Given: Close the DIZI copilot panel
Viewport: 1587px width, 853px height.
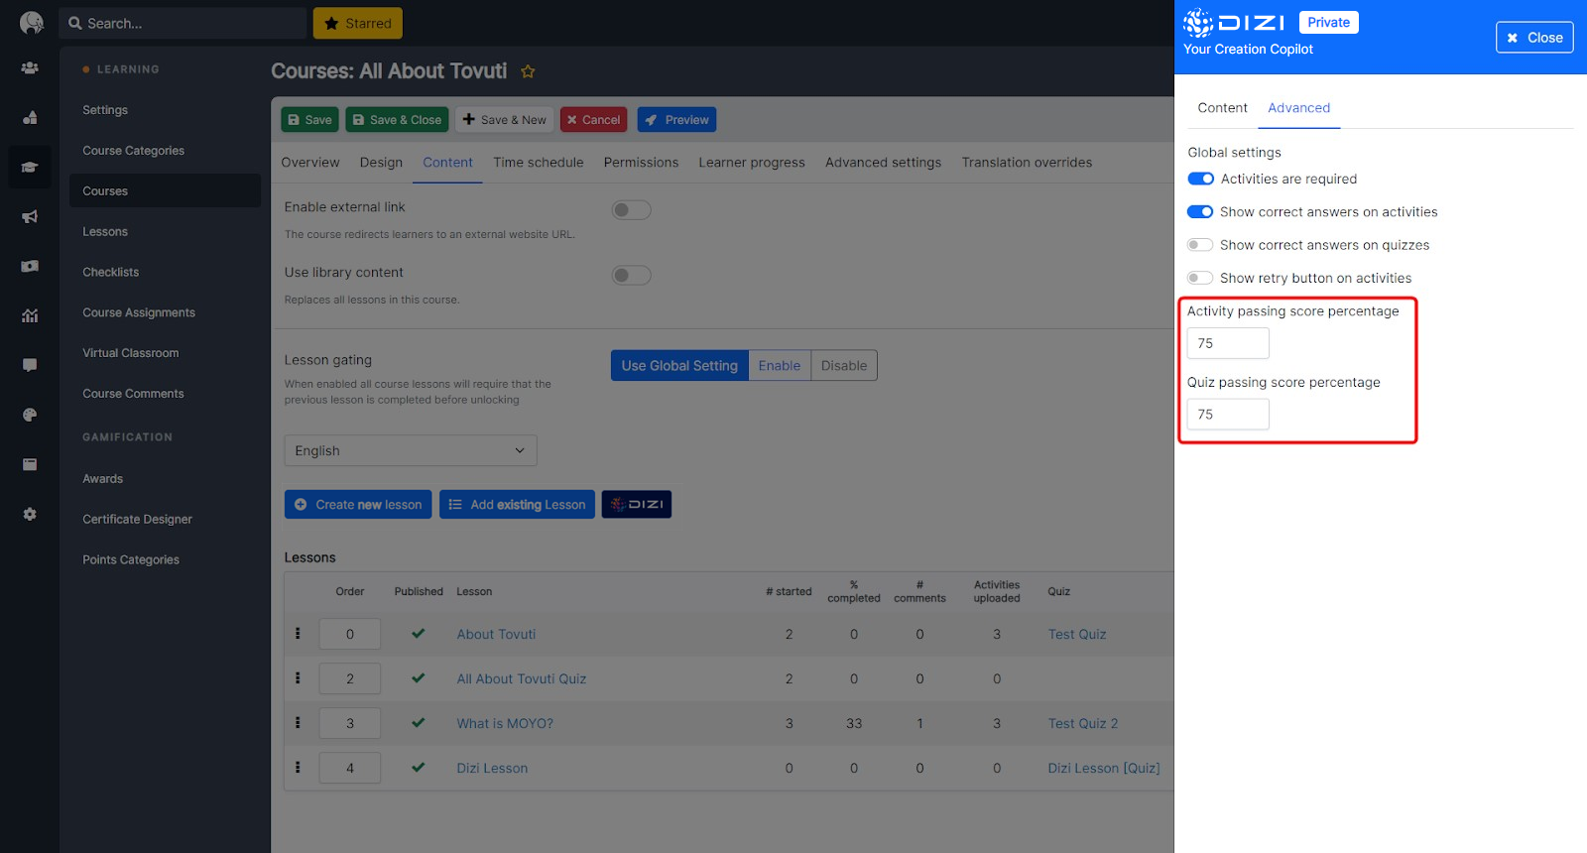Looking at the screenshot, I should coord(1534,38).
